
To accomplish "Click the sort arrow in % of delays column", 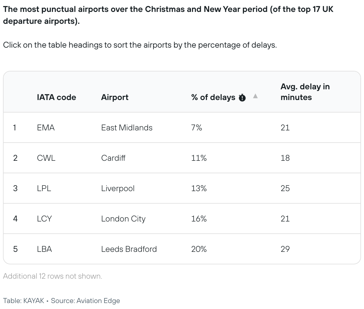I will 255,96.
